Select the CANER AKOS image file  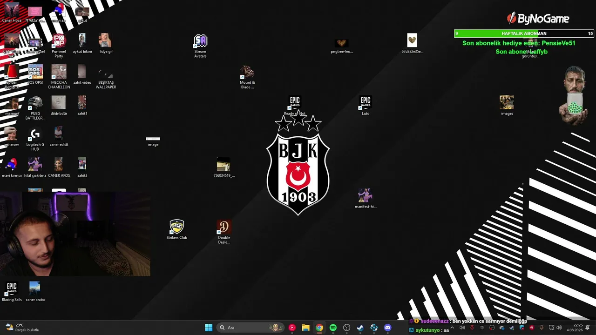59,168
